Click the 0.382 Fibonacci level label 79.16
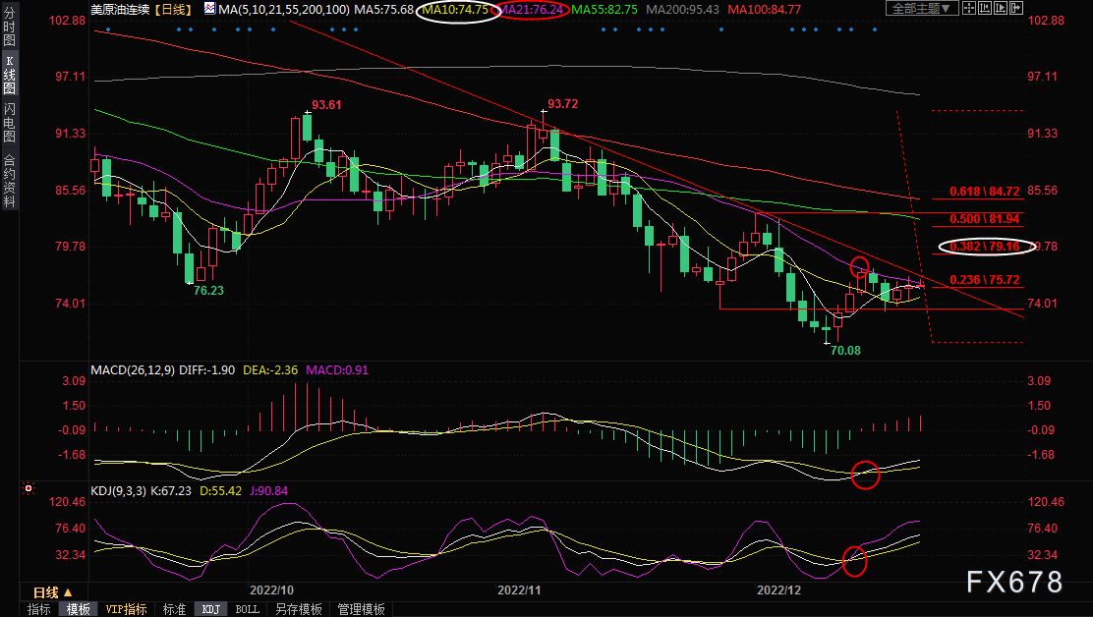 pyautogui.click(x=984, y=246)
